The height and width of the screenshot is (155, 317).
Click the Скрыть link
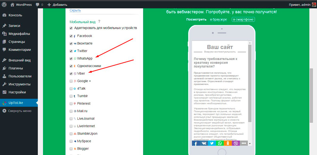pos(75,10)
